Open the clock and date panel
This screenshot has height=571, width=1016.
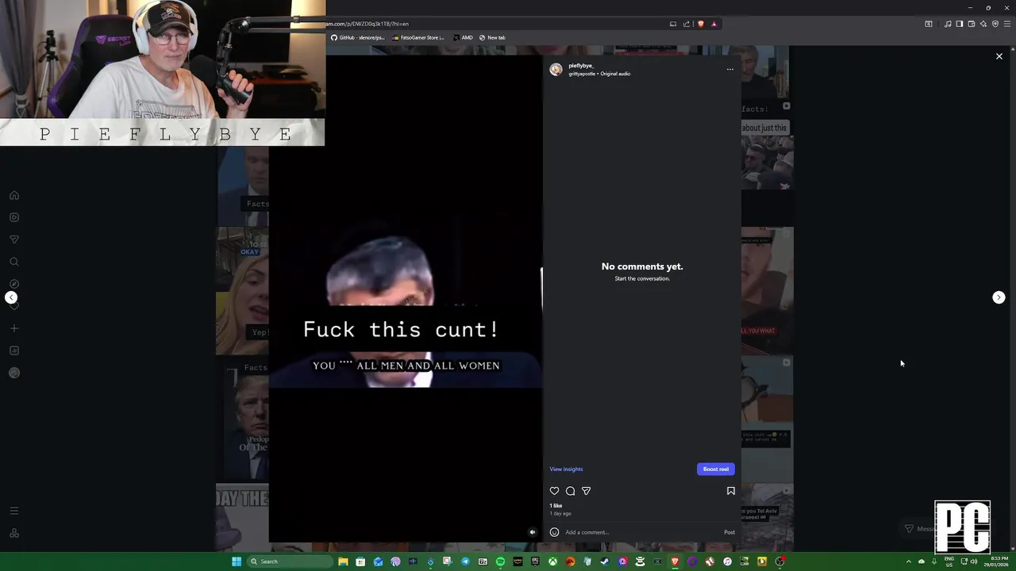(995, 561)
